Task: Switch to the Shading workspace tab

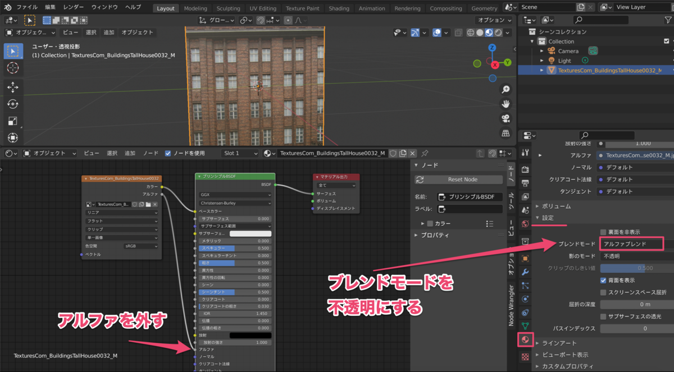Action: click(x=339, y=8)
